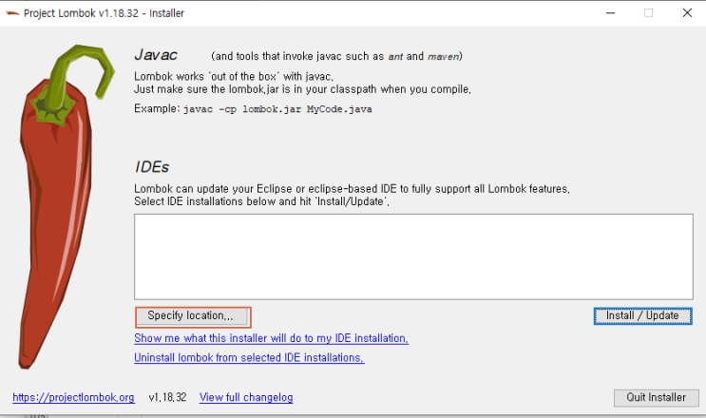This screenshot has height=418, width=706.
Task: Open the https://projectlombok.org link
Action: click(73, 397)
